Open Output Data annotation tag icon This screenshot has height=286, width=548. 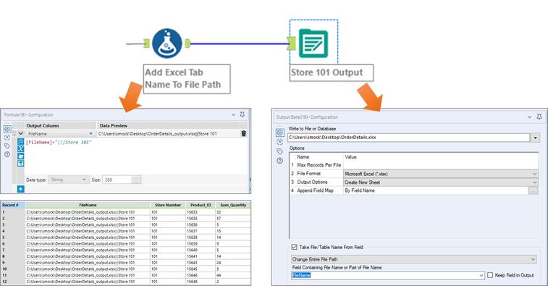pyautogui.click(x=279, y=151)
